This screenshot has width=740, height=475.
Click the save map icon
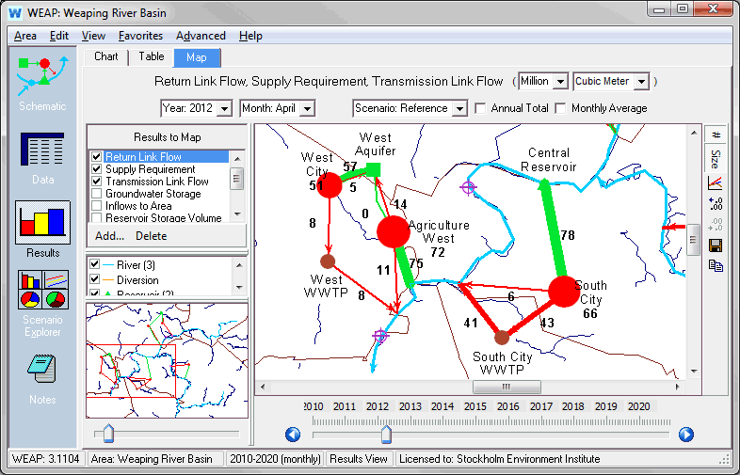pos(716,245)
